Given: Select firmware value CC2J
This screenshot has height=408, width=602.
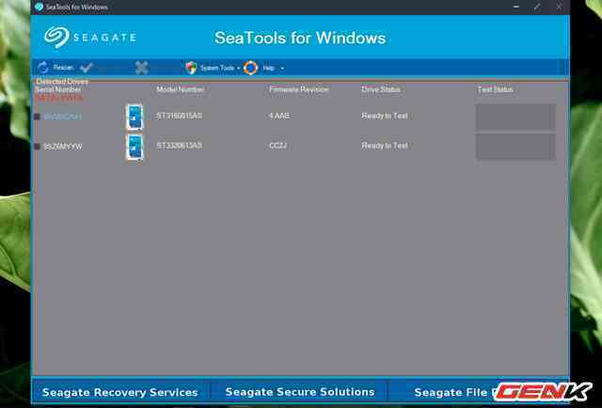Looking at the screenshot, I should 278,146.
